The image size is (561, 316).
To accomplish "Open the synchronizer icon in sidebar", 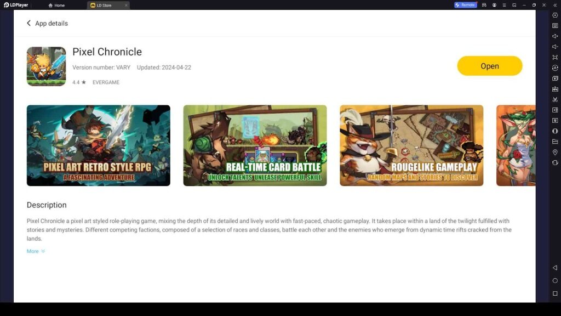I will (x=555, y=120).
